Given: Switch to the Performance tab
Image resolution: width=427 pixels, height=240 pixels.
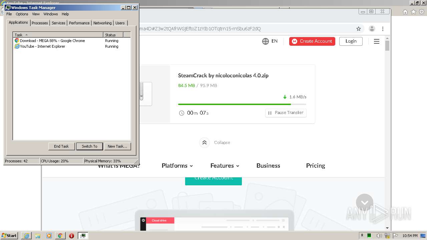Looking at the screenshot, I should click(x=79, y=23).
